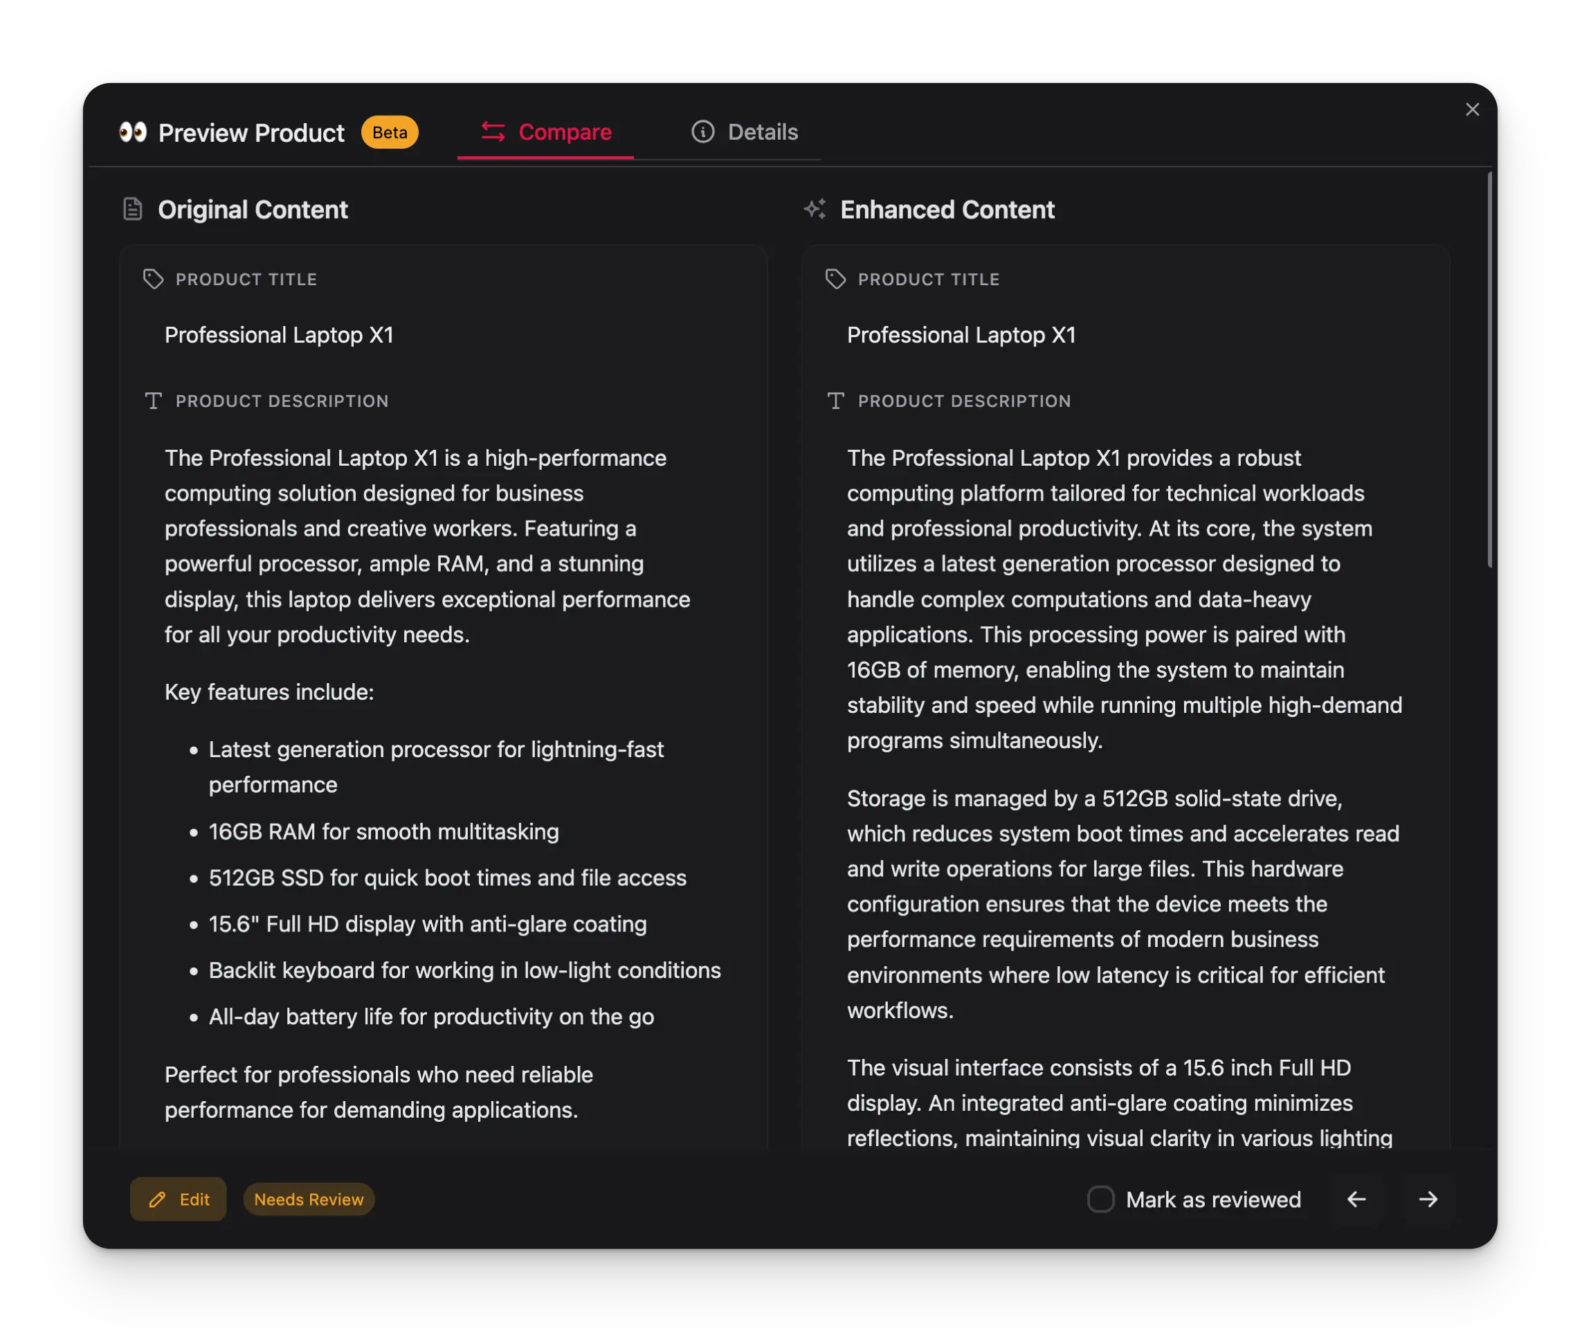This screenshot has width=1582, height=1333.
Task: Click the Professional Laptop X1 enhanced title
Action: point(961,335)
